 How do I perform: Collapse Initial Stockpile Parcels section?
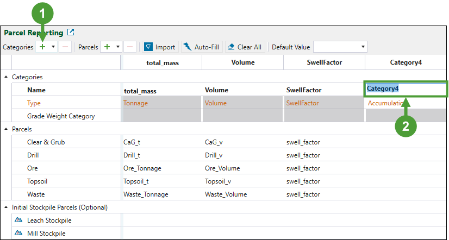pyautogui.click(x=7, y=207)
